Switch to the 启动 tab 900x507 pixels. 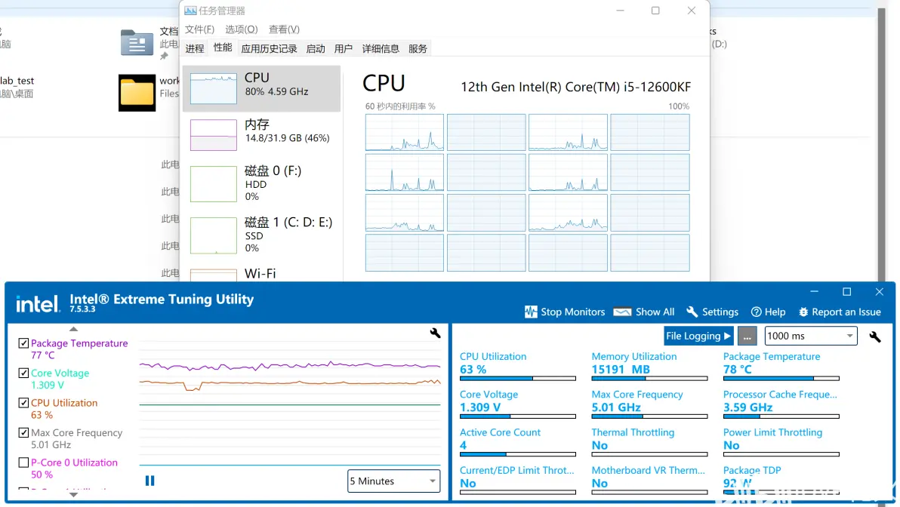click(x=316, y=49)
